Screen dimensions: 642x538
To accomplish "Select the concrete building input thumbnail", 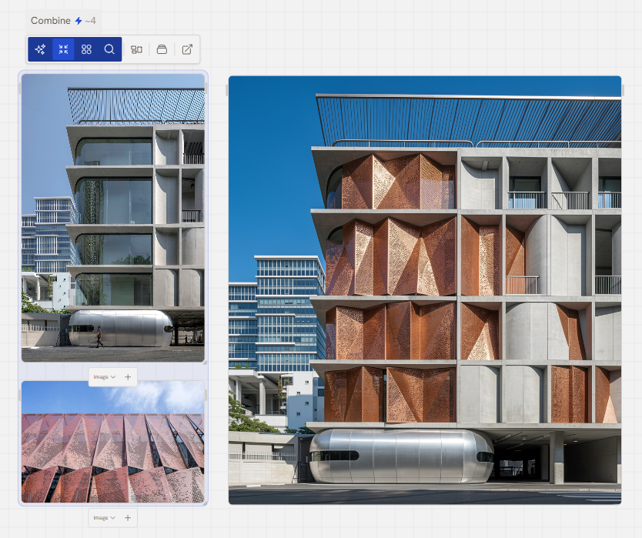I will click(113, 218).
